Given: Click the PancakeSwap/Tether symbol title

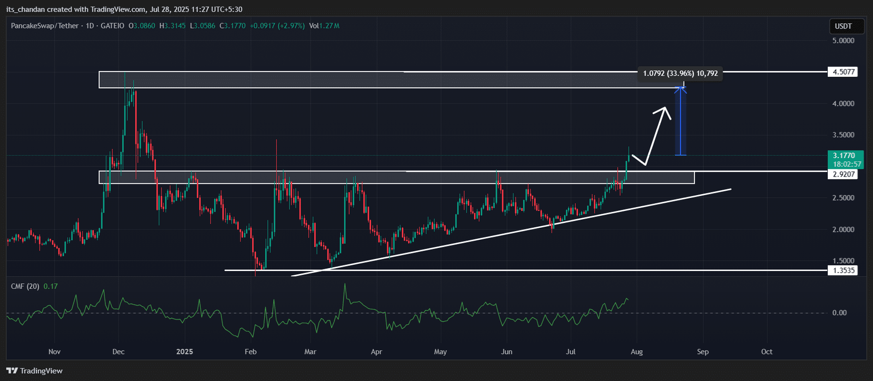Looking at the screenshot, I should 45,26.
